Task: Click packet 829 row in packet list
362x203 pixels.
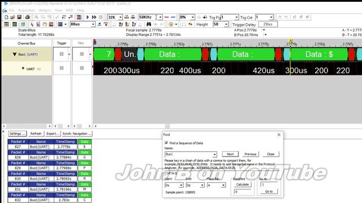Action: (50, 168)
